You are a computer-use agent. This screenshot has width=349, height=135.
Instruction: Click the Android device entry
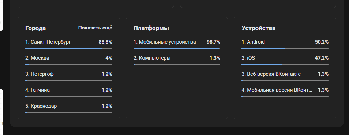[285, 44]
